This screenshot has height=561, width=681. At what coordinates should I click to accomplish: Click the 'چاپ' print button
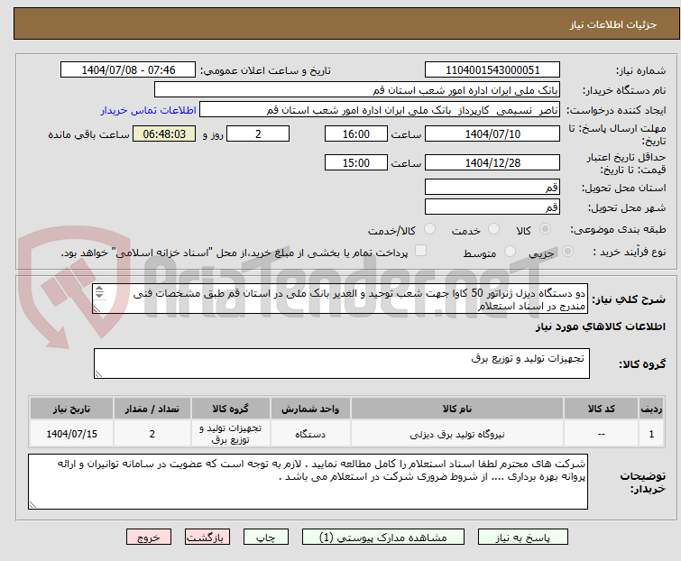pos(265,538)
